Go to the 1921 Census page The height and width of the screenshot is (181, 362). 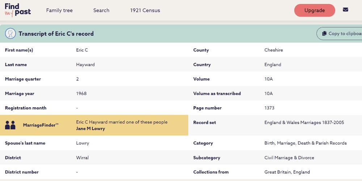[145, 10]
